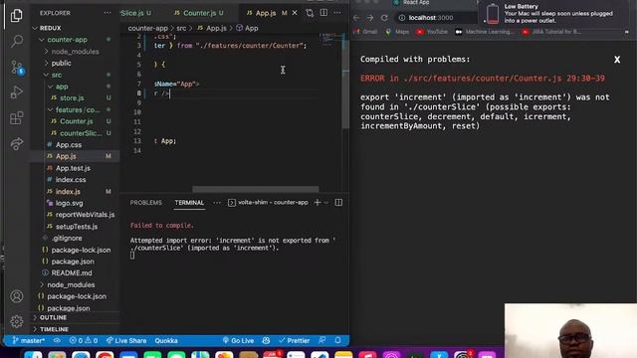
Task: Click the master branch indicator
Action: tap(29, 340)
